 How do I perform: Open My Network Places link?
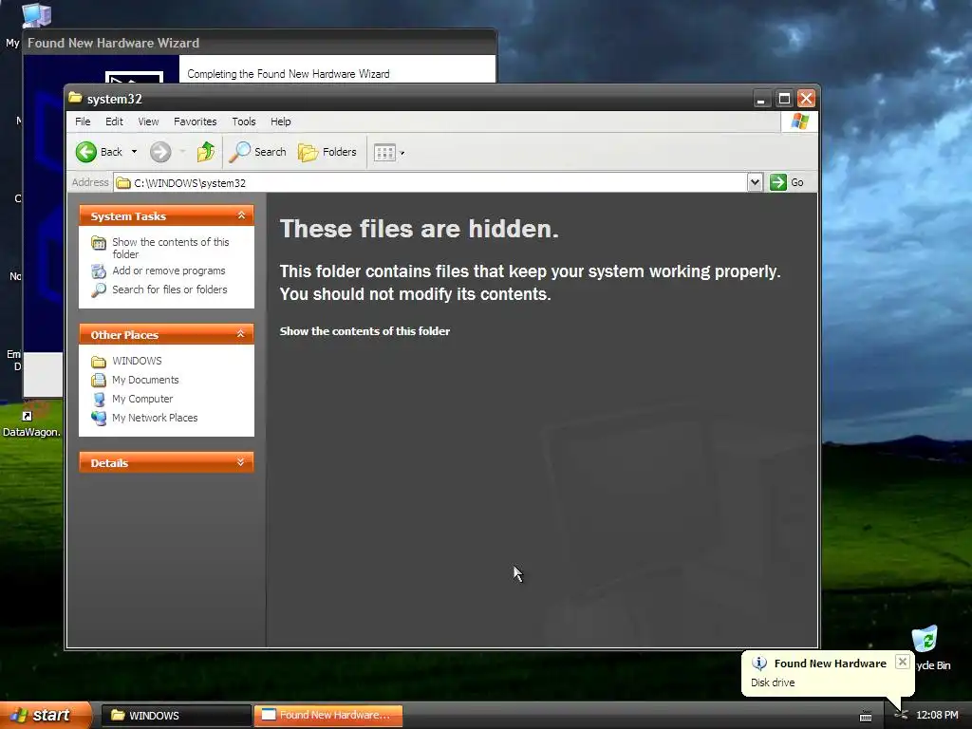pos(155,418)
